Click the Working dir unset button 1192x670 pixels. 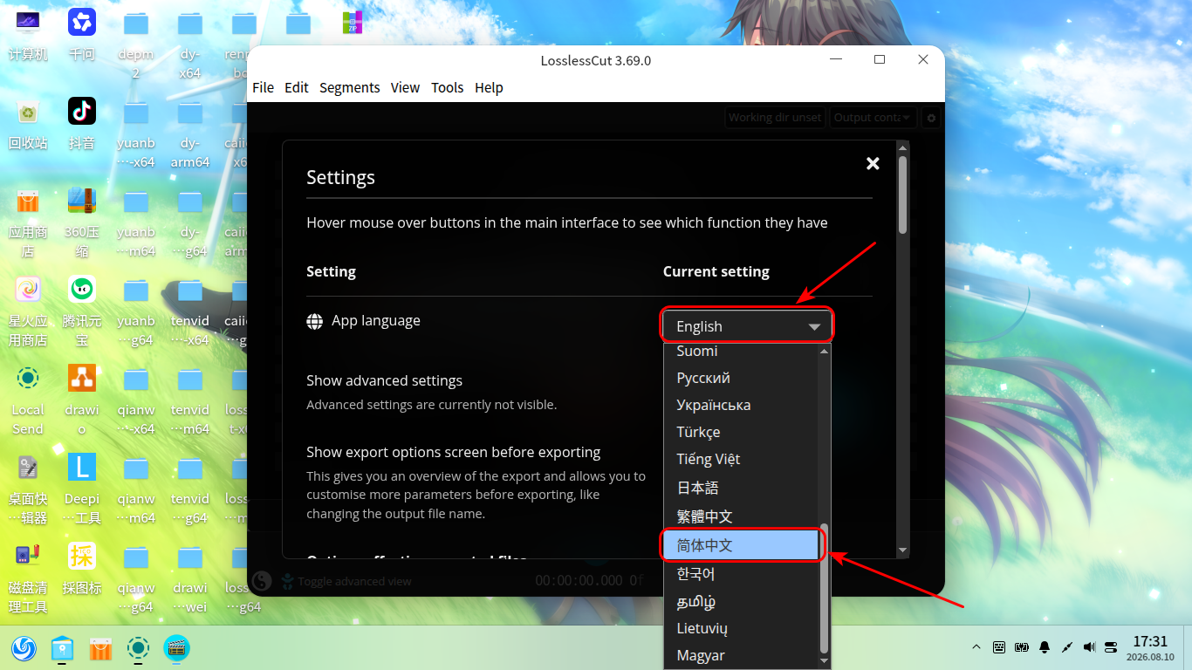(x=775, y=117)
